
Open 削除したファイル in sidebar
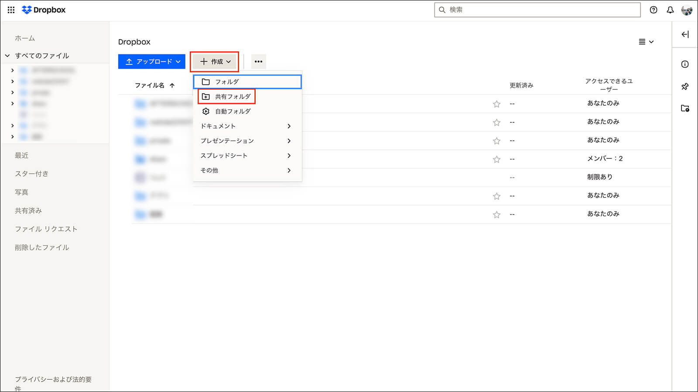42,247
